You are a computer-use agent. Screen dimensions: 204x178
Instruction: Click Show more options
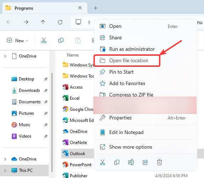coord(146,147)
